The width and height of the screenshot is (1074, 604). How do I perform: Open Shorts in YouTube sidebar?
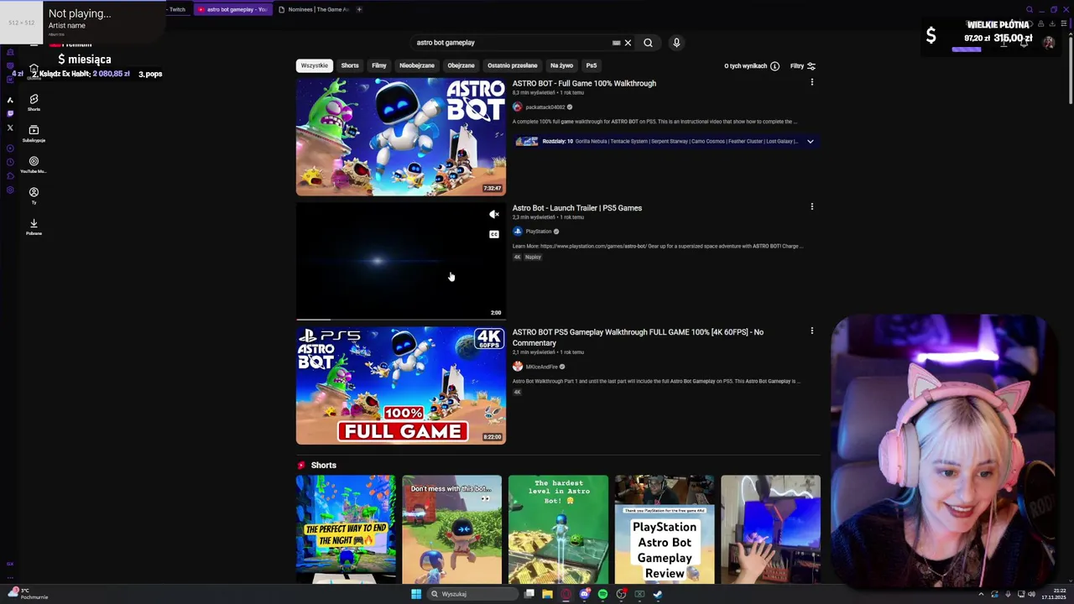pos(34,102)
